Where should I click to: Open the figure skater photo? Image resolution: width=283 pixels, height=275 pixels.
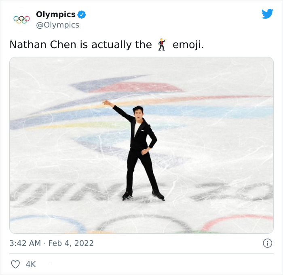(x=141, y=145)
